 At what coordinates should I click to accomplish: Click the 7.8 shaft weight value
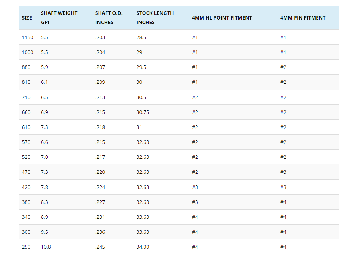click(x=44, y=187)
